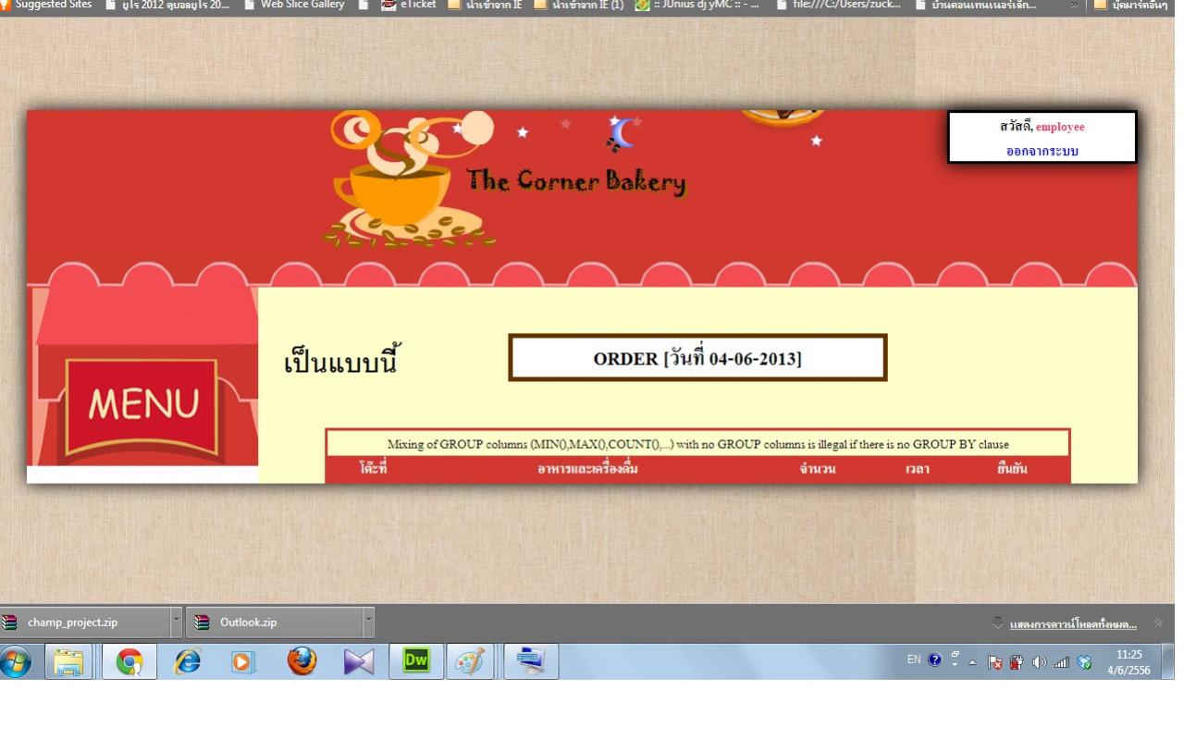The height and width of the screenshot is (740, 1184).
Task: Open Visual Studio from the taskbar
Action: click(x=358, y=662)
